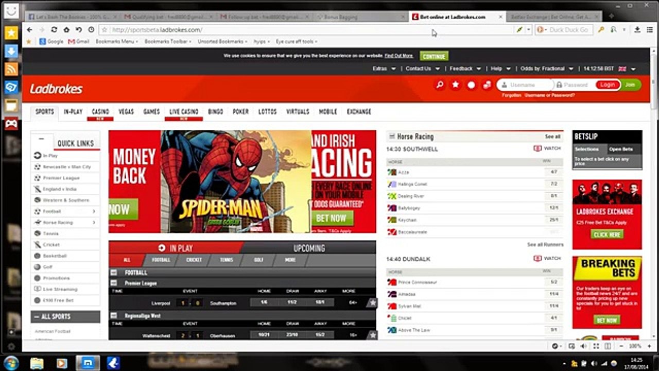Open the browser main menu icon

[650, 30]
